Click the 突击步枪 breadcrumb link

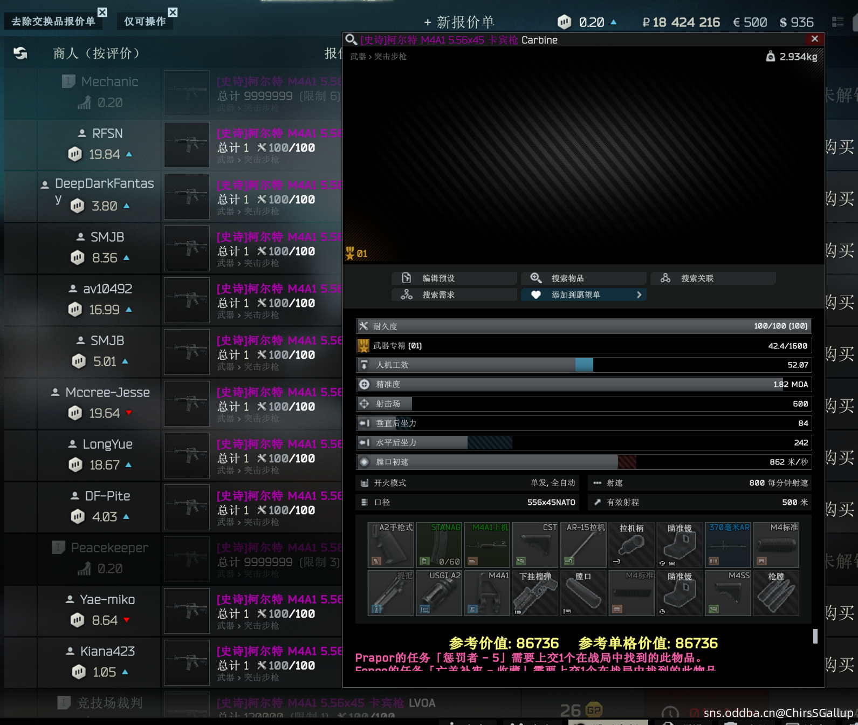pos(390,56)
